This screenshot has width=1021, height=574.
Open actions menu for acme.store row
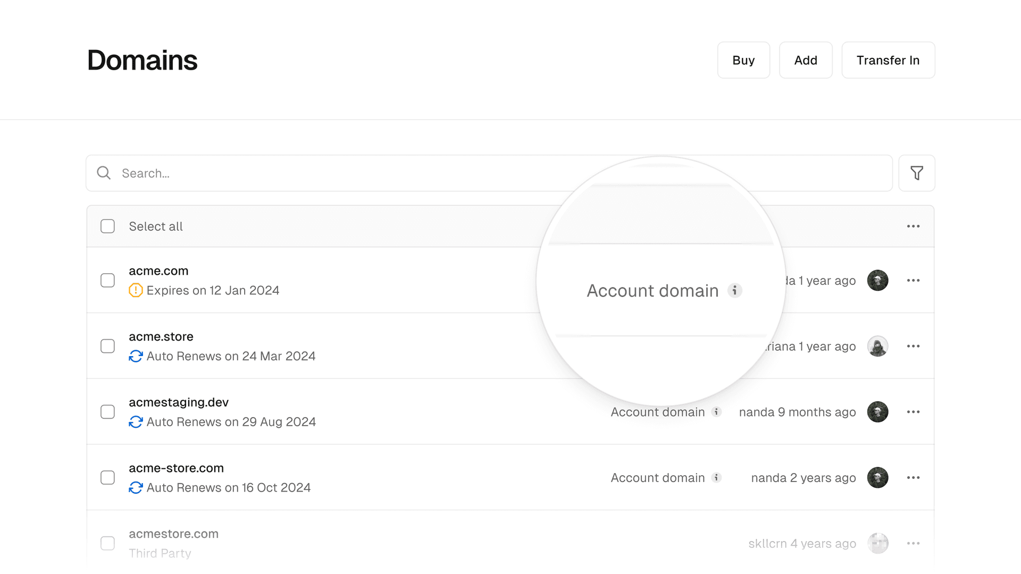[913, 346]
